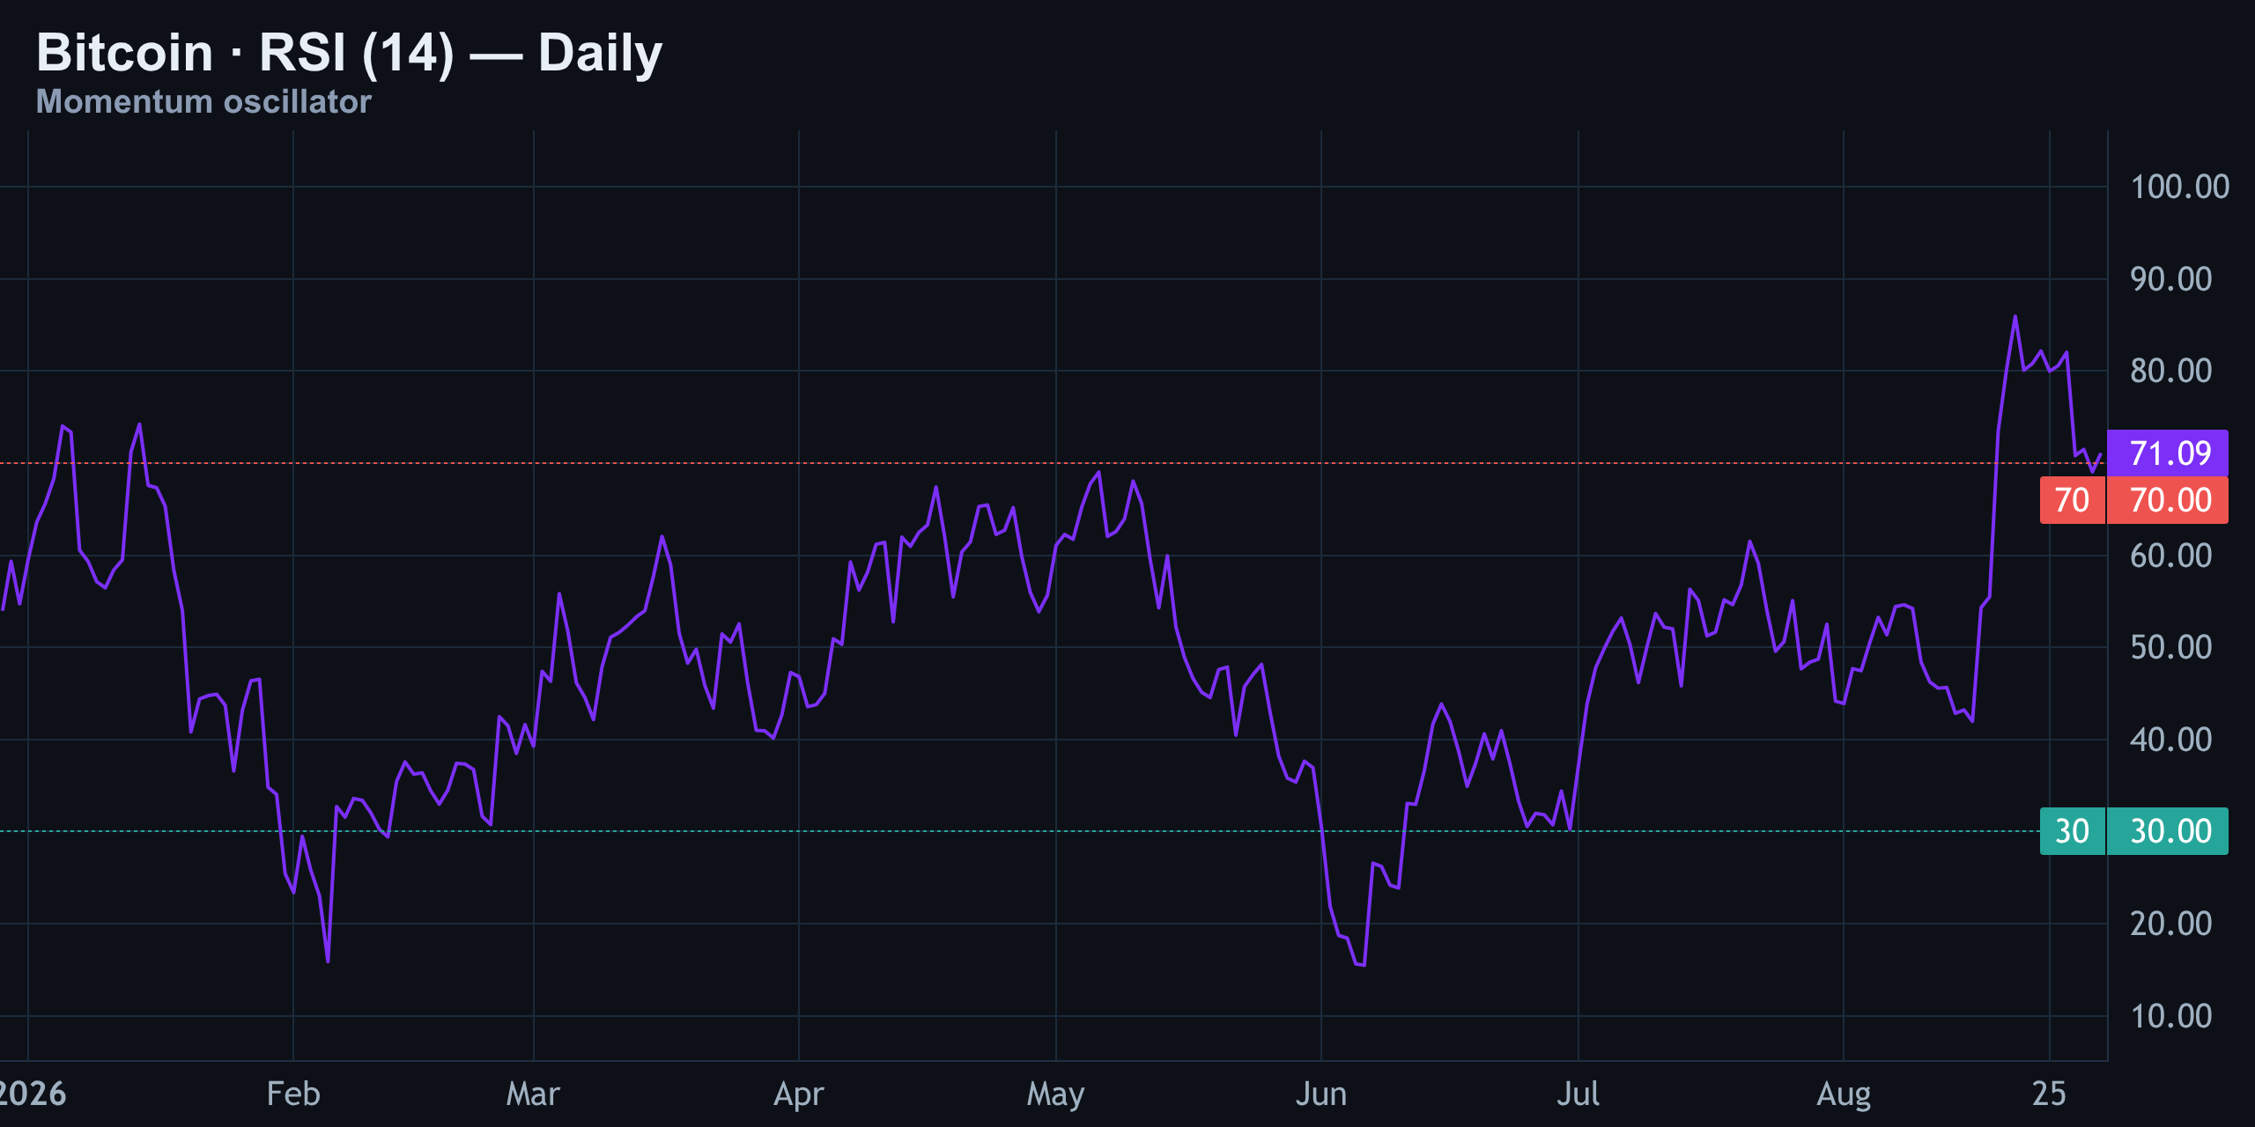Click the 60.00 axis label
Screen dimensions: 2255x1127
pyautogui.click(x=2170, y=556)
